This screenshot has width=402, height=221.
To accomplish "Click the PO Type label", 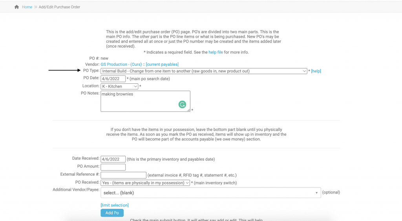I will pos(91,71).
